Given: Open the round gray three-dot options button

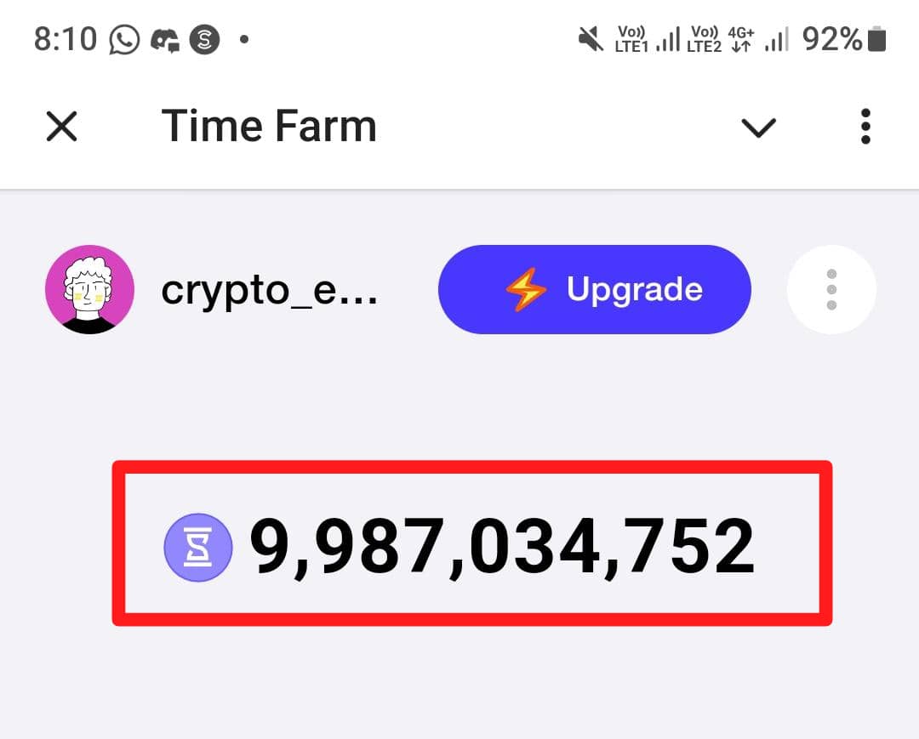Looking at the screenshot, I should pyautogui.click(x=831, y=289).
